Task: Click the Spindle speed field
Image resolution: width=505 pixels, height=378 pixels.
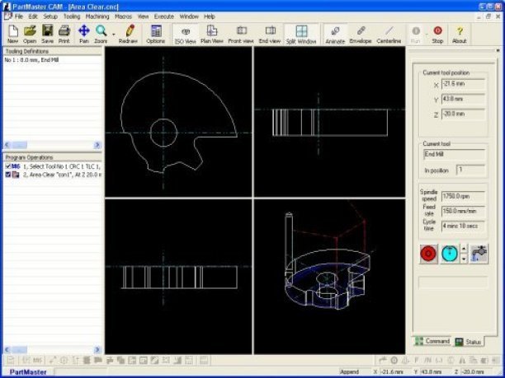Action: click(x=463, y=196)
